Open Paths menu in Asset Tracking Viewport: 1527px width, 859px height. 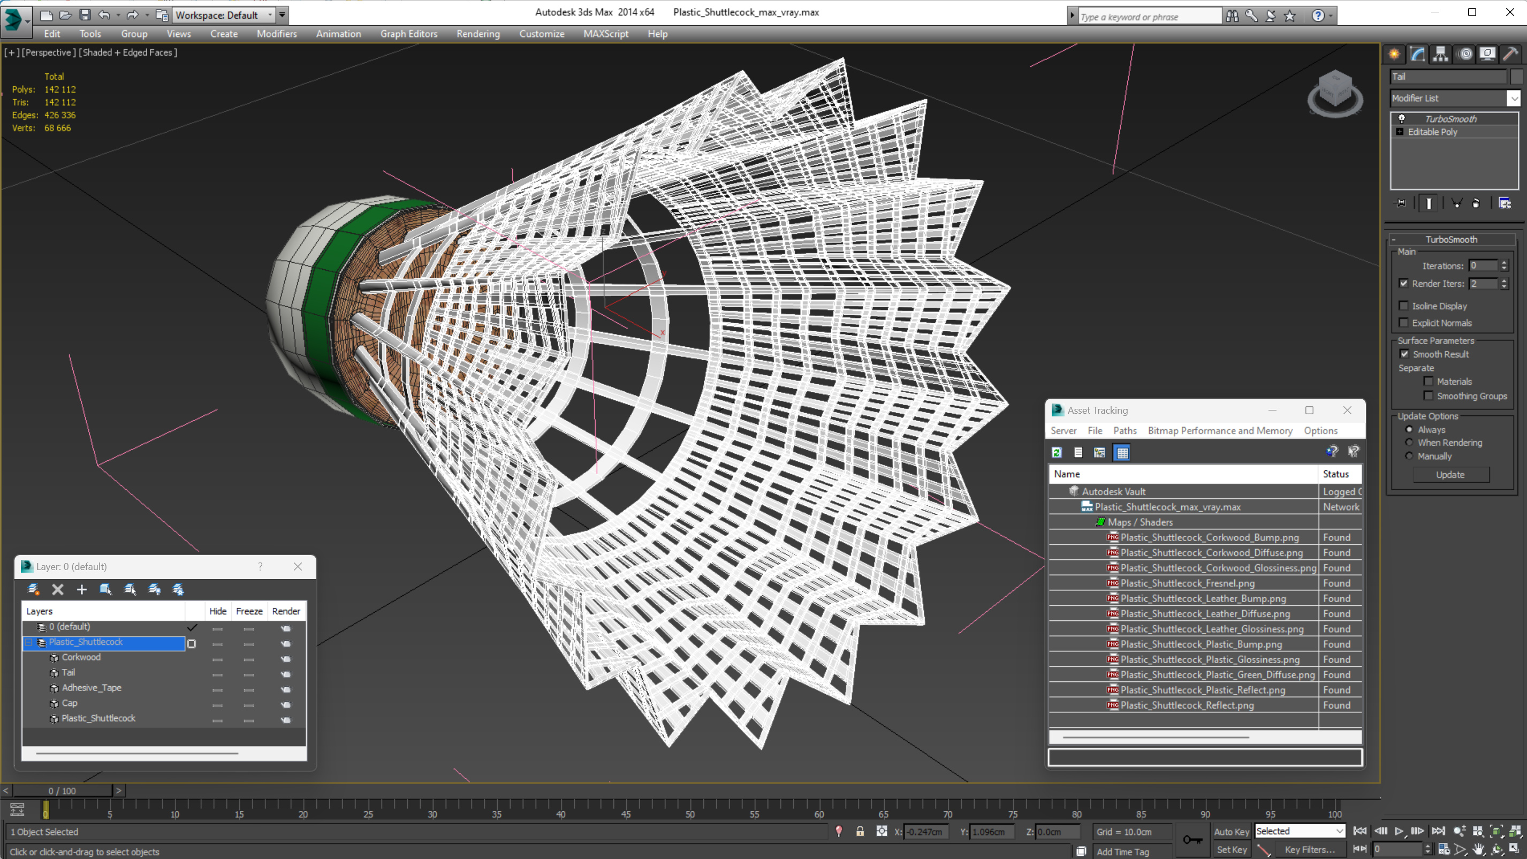1125,430
